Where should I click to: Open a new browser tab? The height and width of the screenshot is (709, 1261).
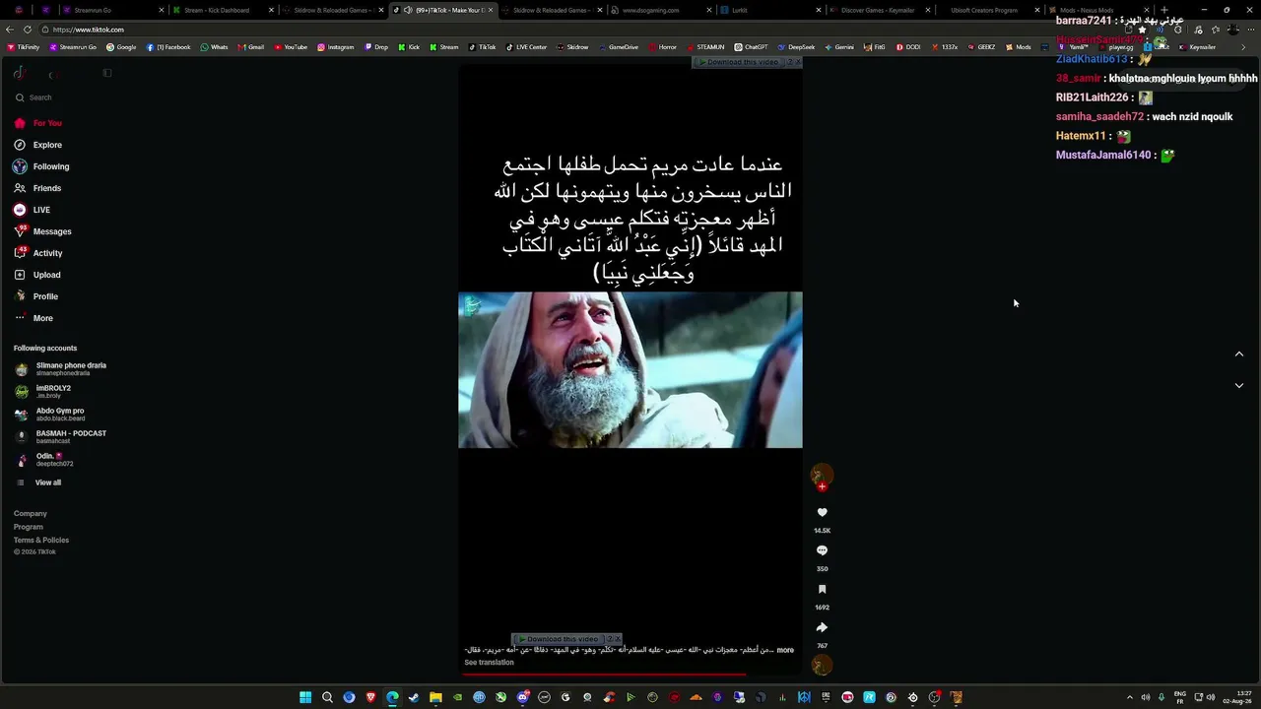[1163, 10]
